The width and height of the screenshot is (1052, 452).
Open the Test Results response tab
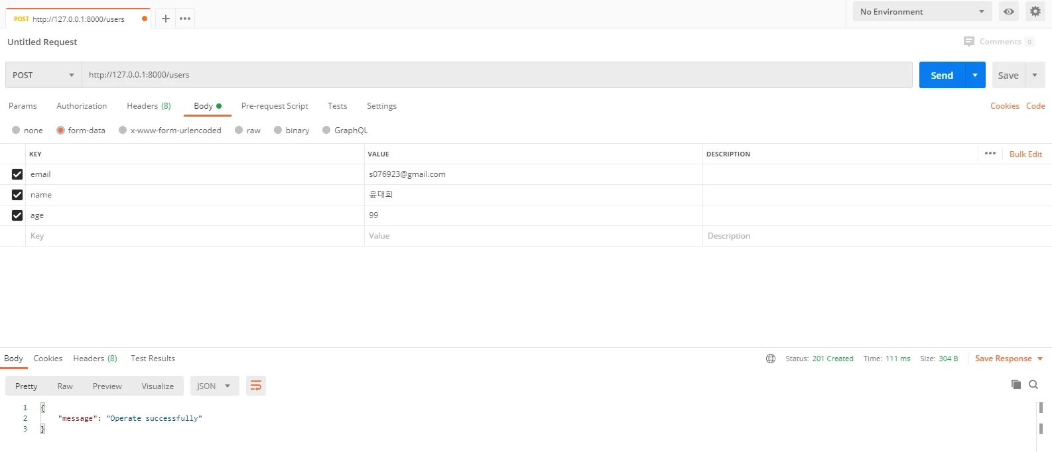(x=153, y=359)
